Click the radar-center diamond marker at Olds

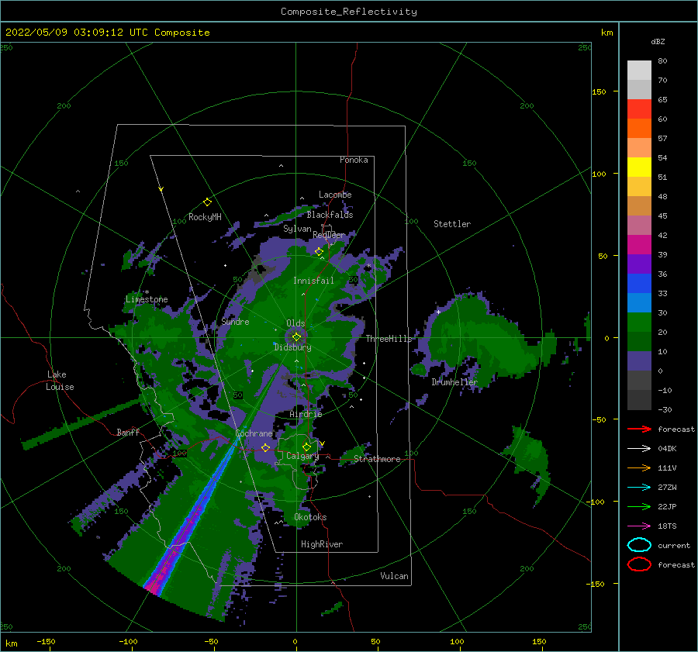296,337
